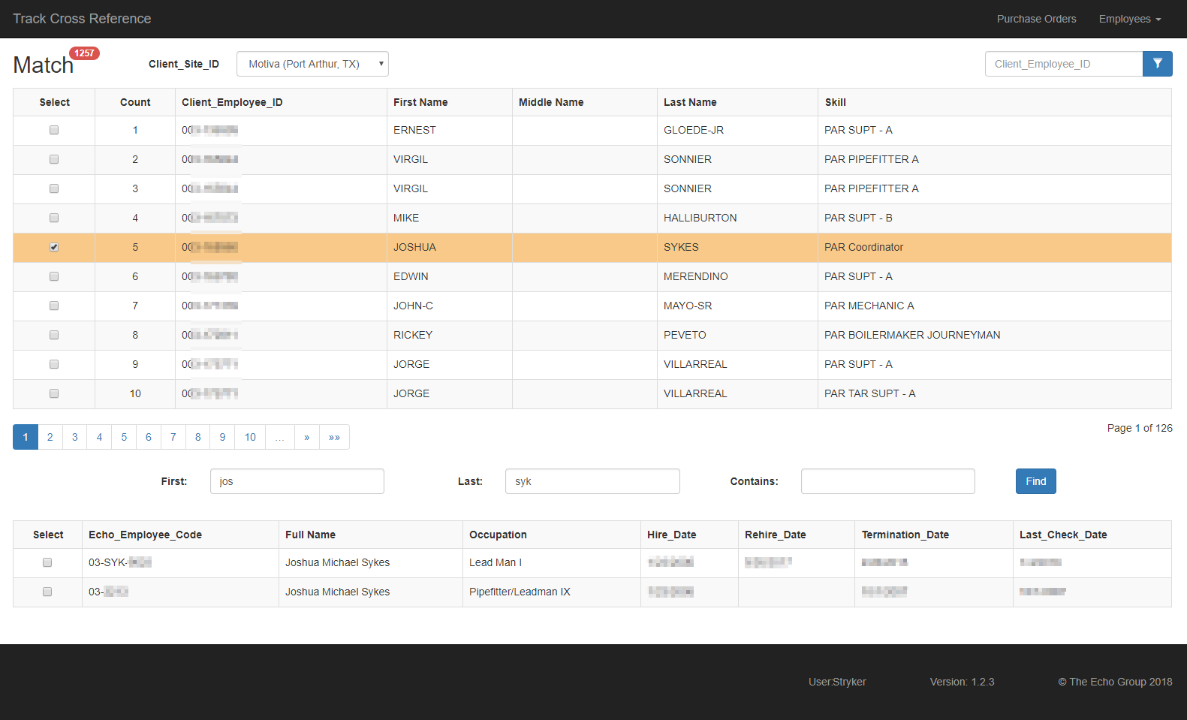Focus the First name search field
The image size is (1187, 720).
tap(297, 481)
